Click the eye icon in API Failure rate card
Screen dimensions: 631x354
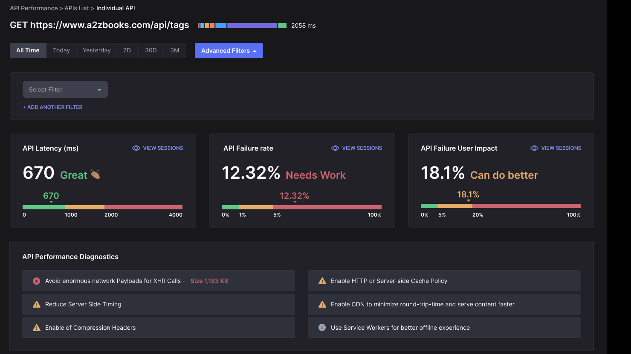click(335, 148)
